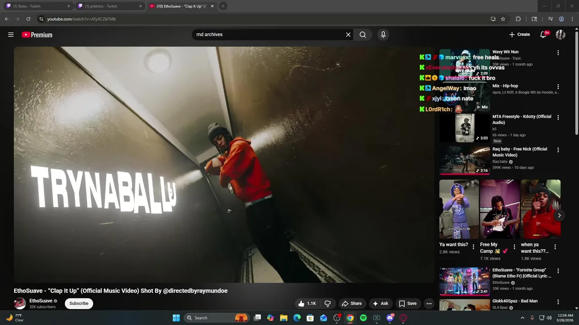Go back to previous page
Viewport: 579px width, 325px height.
click(6, 19)
